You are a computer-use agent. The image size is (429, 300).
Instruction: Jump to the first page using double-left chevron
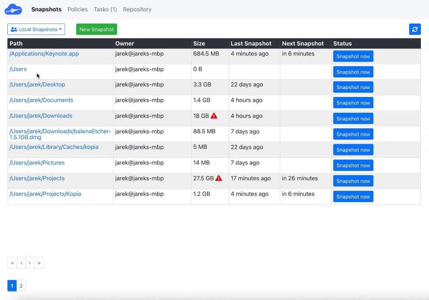[12, 263]
